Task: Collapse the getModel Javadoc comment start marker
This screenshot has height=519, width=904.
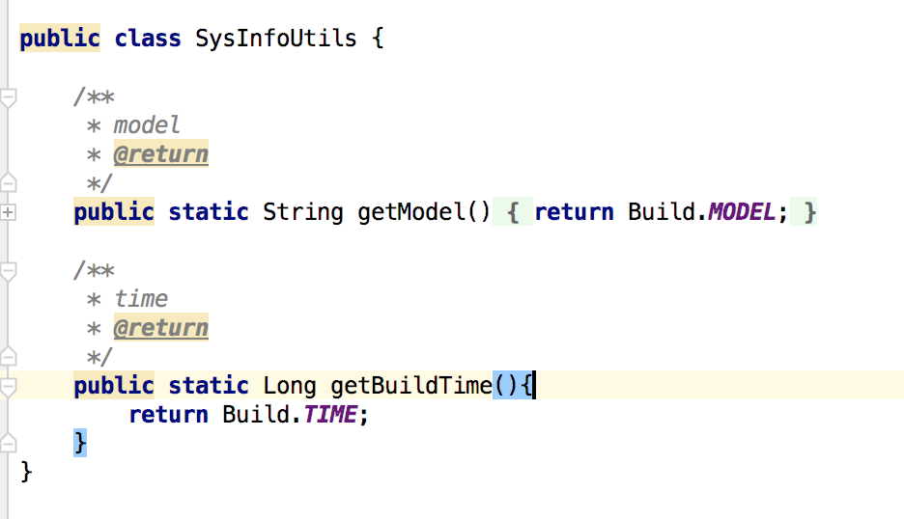Action: click(x=8, y=97)
